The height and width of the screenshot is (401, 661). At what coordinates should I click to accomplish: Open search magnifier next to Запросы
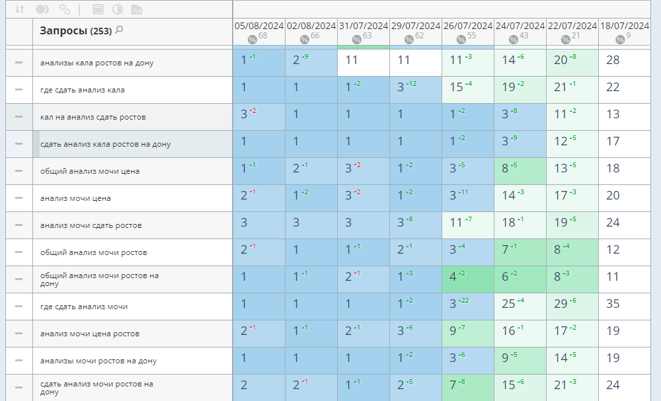click(120, 30)
